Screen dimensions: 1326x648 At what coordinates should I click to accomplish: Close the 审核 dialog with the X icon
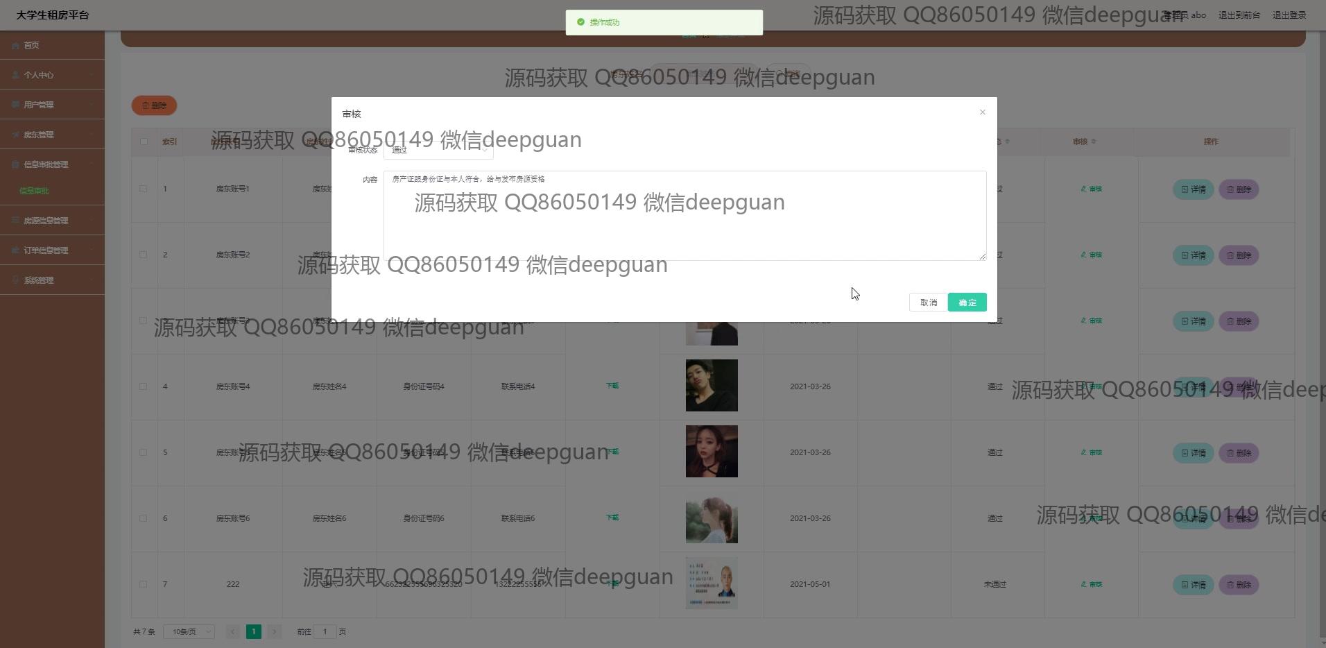coord(982,112)
